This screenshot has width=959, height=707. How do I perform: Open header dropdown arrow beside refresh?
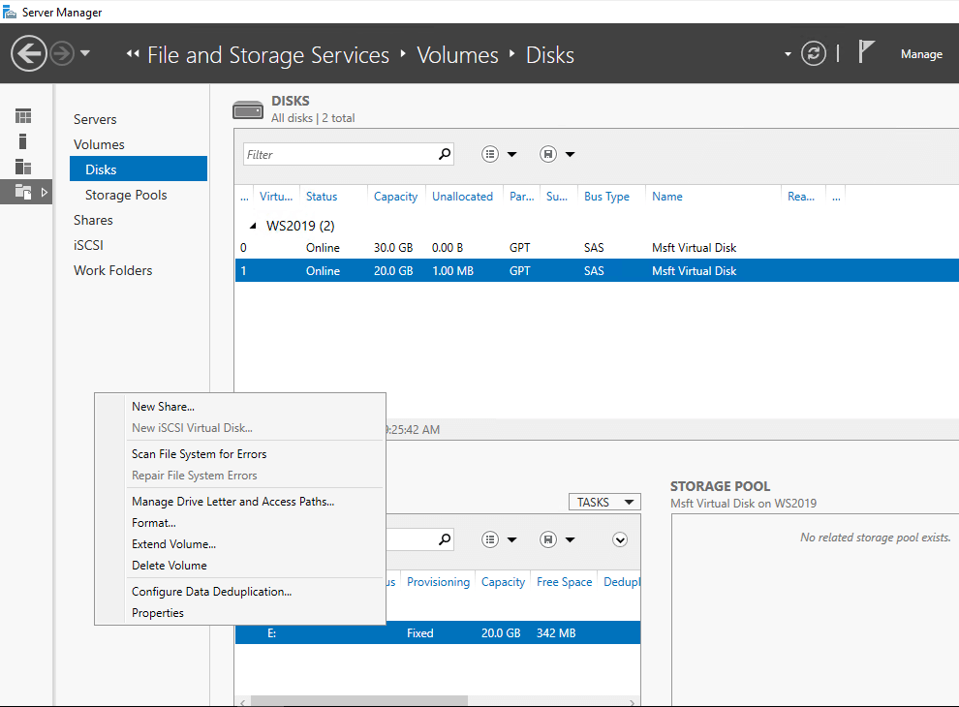point(788,54)
